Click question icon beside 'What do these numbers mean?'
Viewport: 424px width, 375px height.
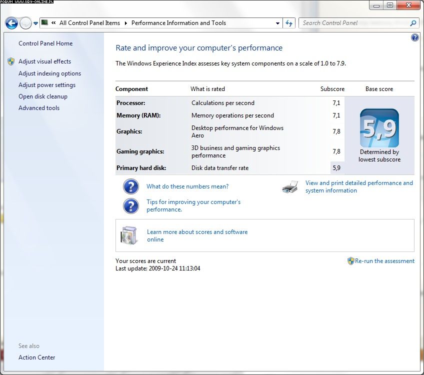[x=131, y=186]
